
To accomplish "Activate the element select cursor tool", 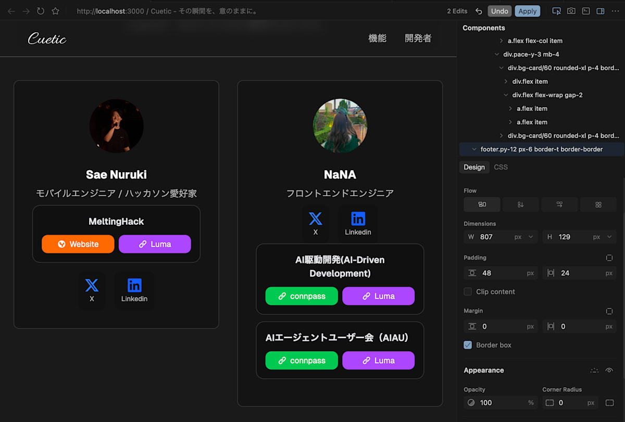I will 556,11.
